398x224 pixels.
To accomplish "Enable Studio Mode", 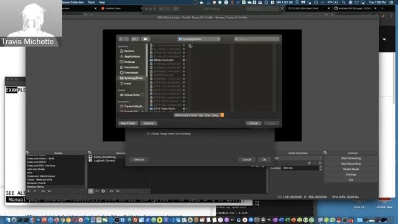I will tap(351, 169).
